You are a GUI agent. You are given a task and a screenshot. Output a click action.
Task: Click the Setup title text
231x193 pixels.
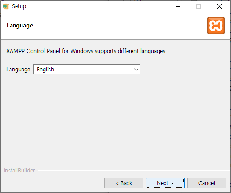pos(19,6)
